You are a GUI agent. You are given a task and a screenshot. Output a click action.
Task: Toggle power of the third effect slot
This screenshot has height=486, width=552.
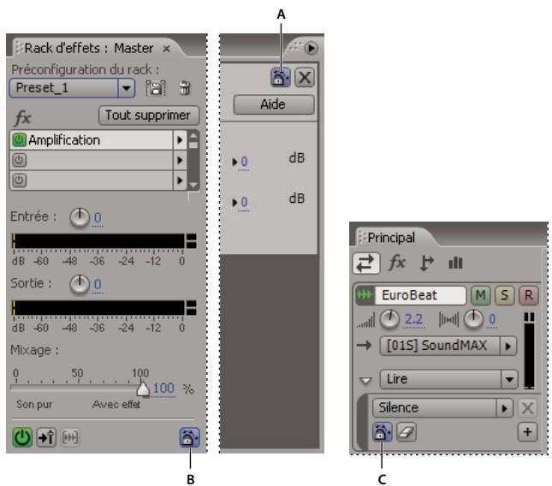pos(19,181)
